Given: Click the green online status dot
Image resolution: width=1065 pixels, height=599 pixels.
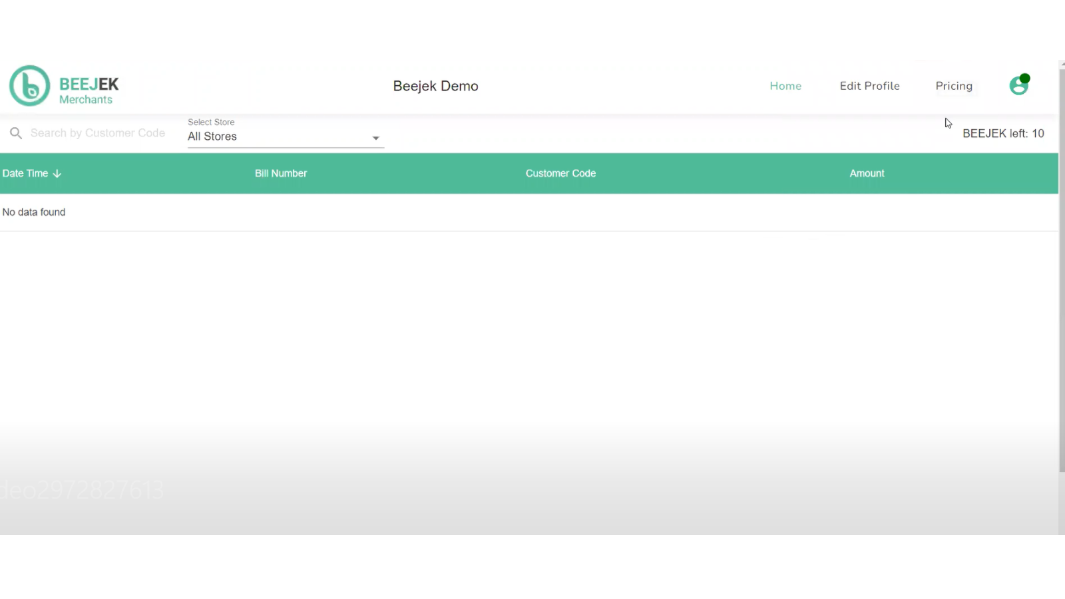Looking at the screenshot, I should 1024,77.
